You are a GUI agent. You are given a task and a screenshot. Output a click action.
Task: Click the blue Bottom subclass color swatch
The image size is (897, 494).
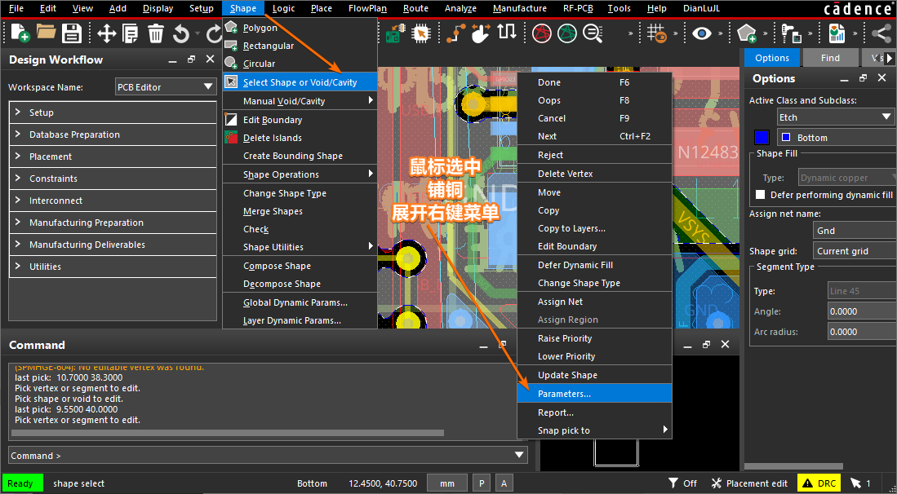coord(762,138)
